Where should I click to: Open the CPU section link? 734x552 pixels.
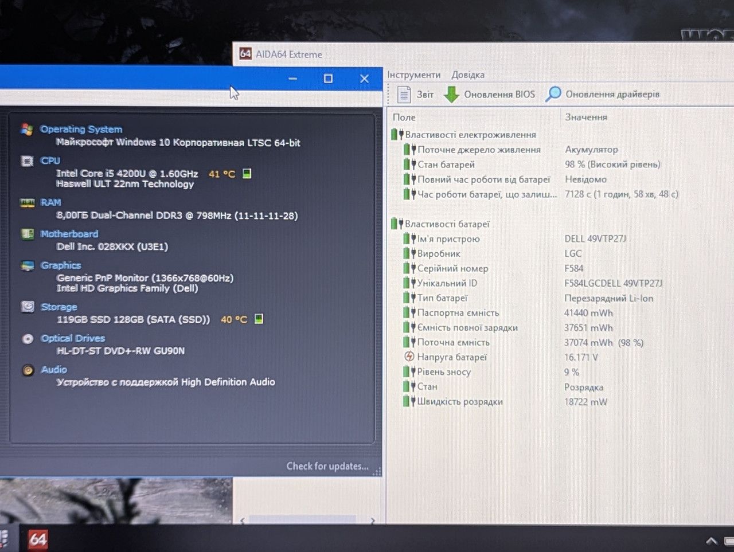[x=50, y=161]
